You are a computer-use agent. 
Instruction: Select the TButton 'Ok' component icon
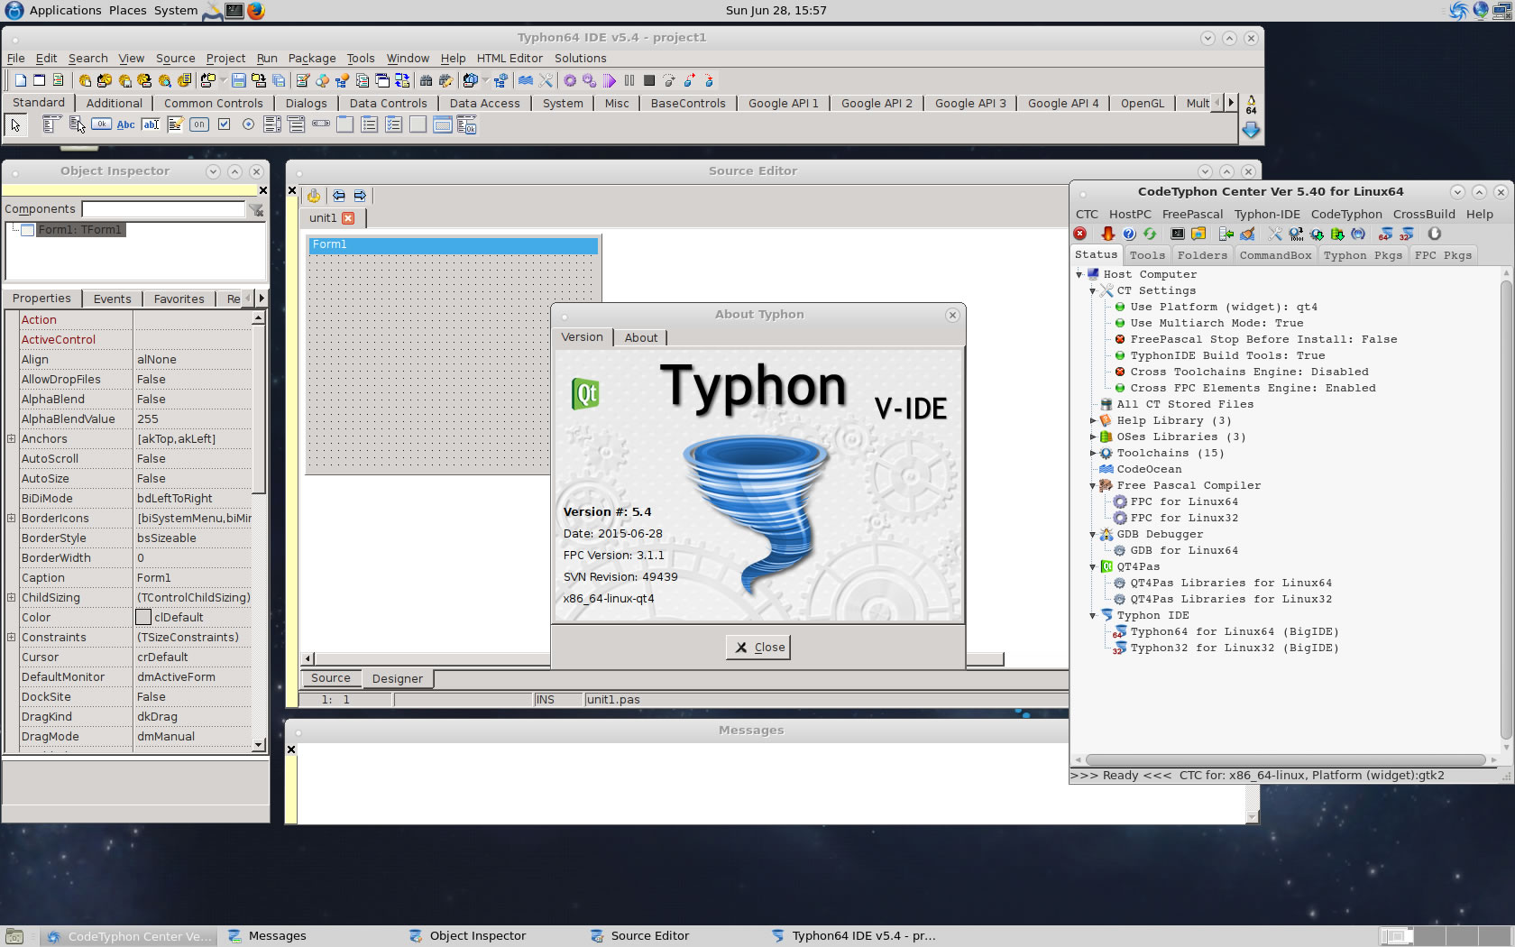click(x=102, y=124)
